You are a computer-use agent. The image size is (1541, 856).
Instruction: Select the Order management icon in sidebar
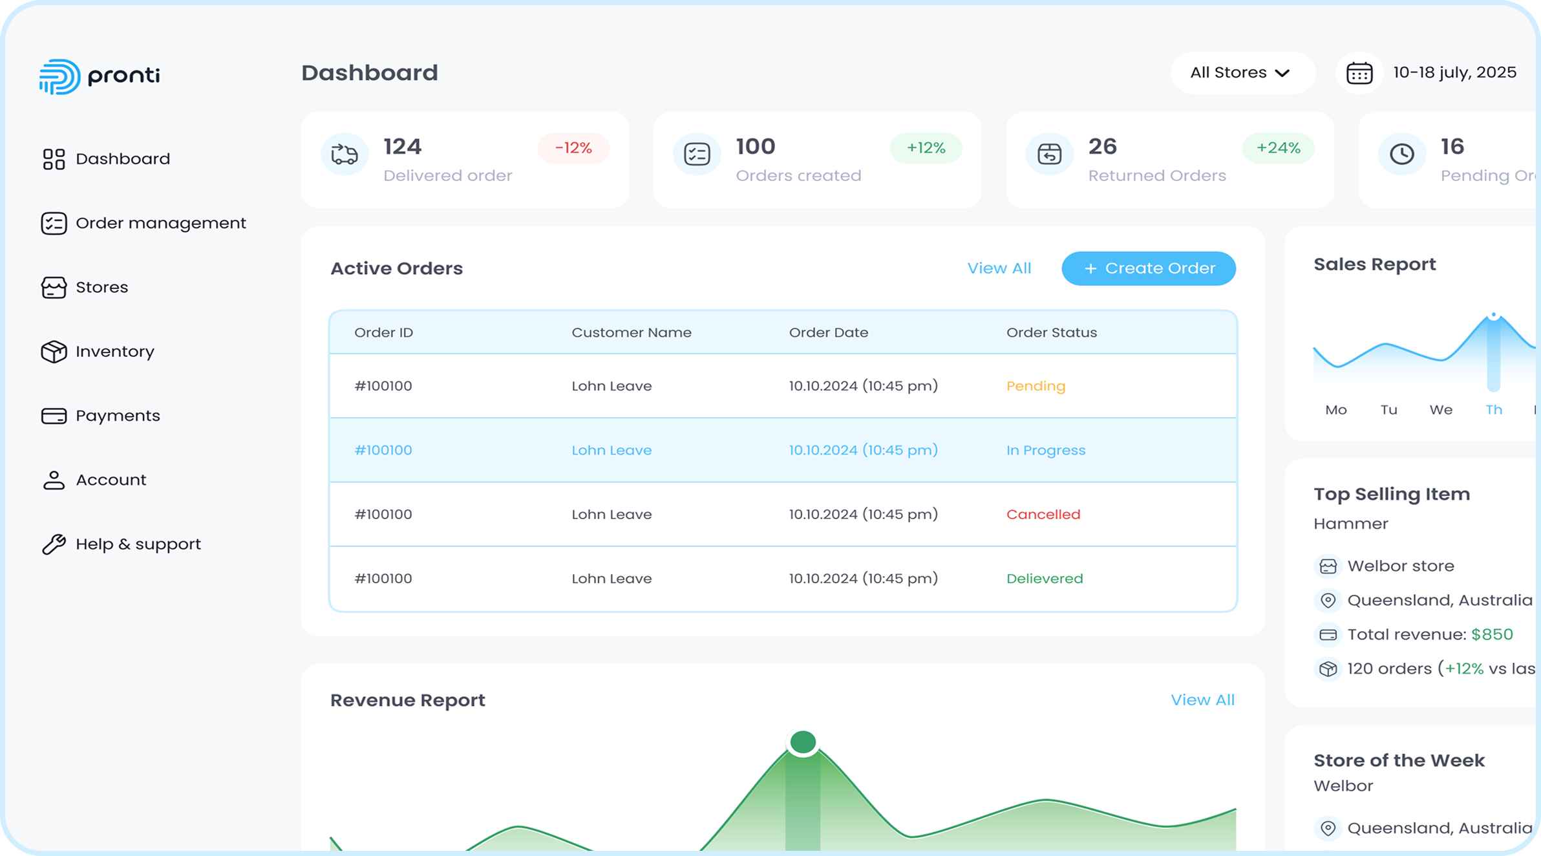[54, 223]
